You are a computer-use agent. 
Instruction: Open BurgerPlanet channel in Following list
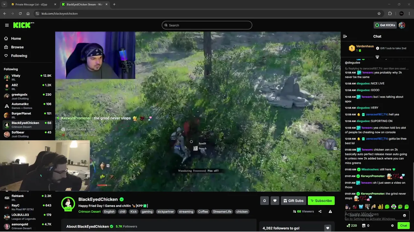coord(27,115)
